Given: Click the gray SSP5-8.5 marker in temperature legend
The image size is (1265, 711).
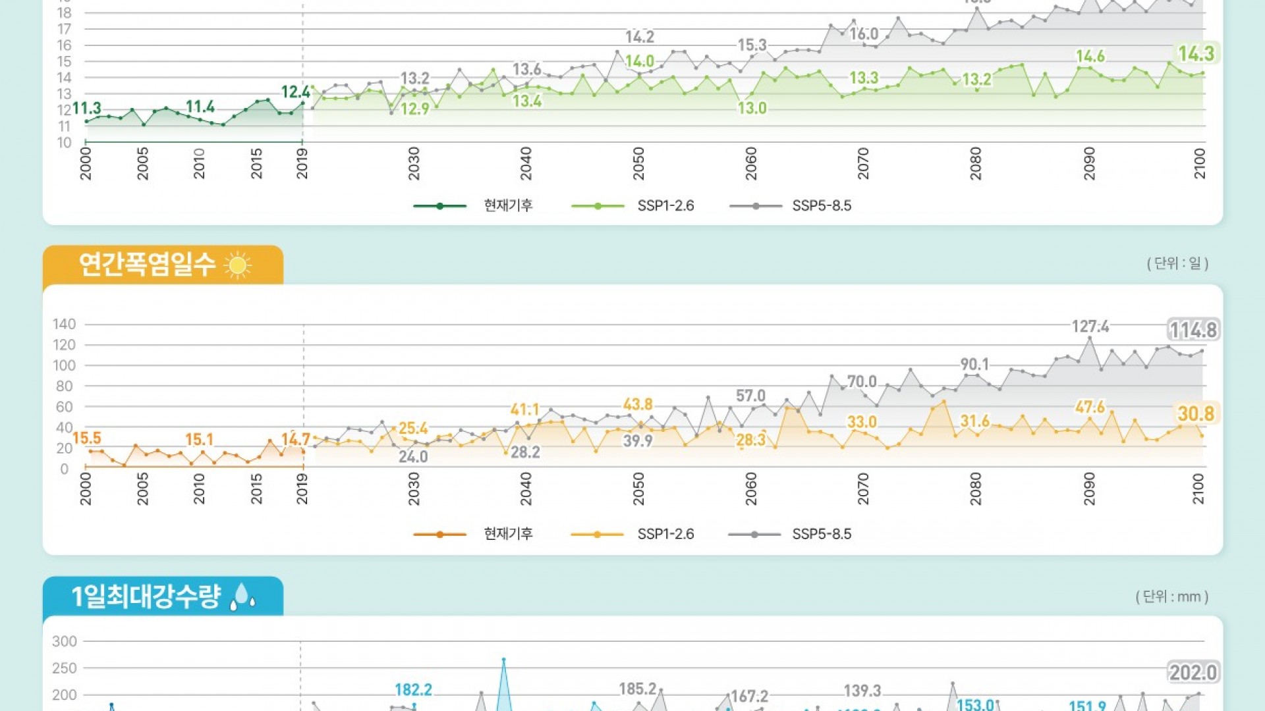Looking at the screenshot, I should pos(756,206).
